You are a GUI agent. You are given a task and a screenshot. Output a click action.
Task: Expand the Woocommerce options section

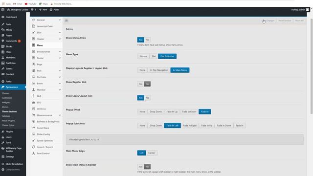[x=46, y=115]
